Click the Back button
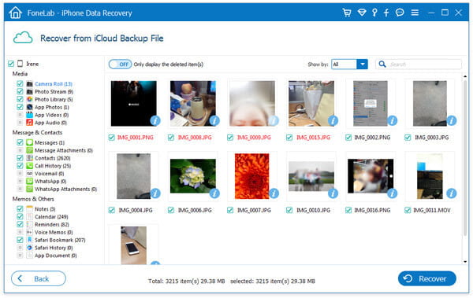473x298 pixels. 39,278
